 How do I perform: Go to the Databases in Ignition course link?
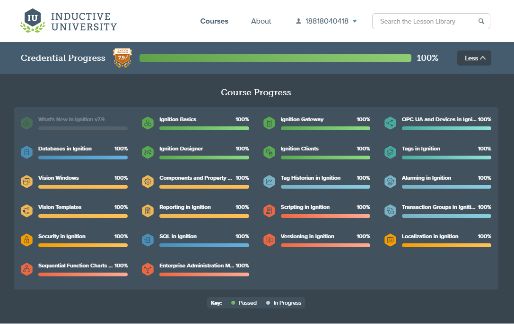tap(65, 149)
